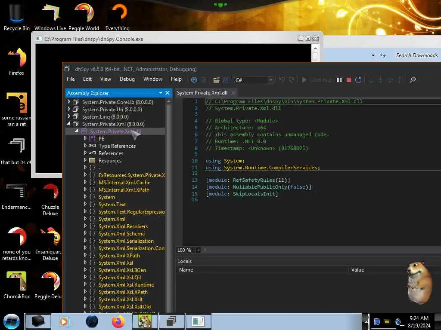441x330 pixels.
Task: Close the Assembly Explorer panel
Action: coord(168,93)
